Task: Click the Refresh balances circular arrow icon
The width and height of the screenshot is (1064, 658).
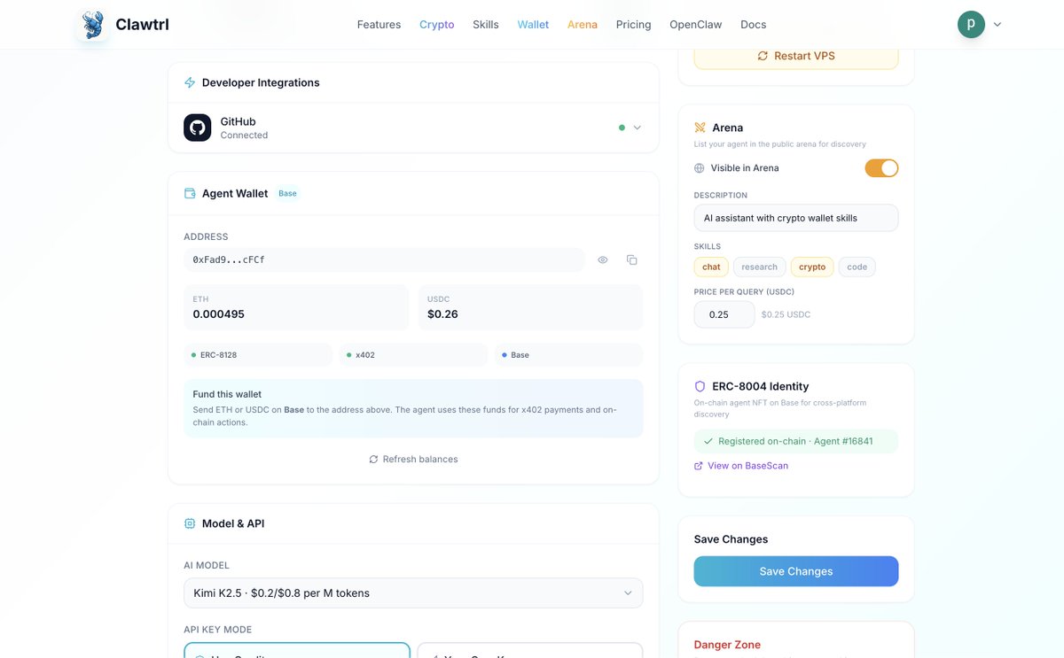Action: (373, 460)
